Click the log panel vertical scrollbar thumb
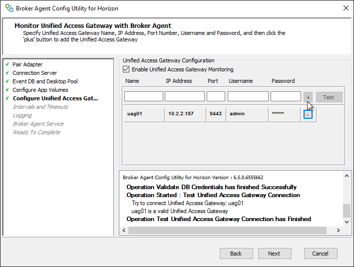This screenshot has height=267, width=354. [x=347, y=211]
